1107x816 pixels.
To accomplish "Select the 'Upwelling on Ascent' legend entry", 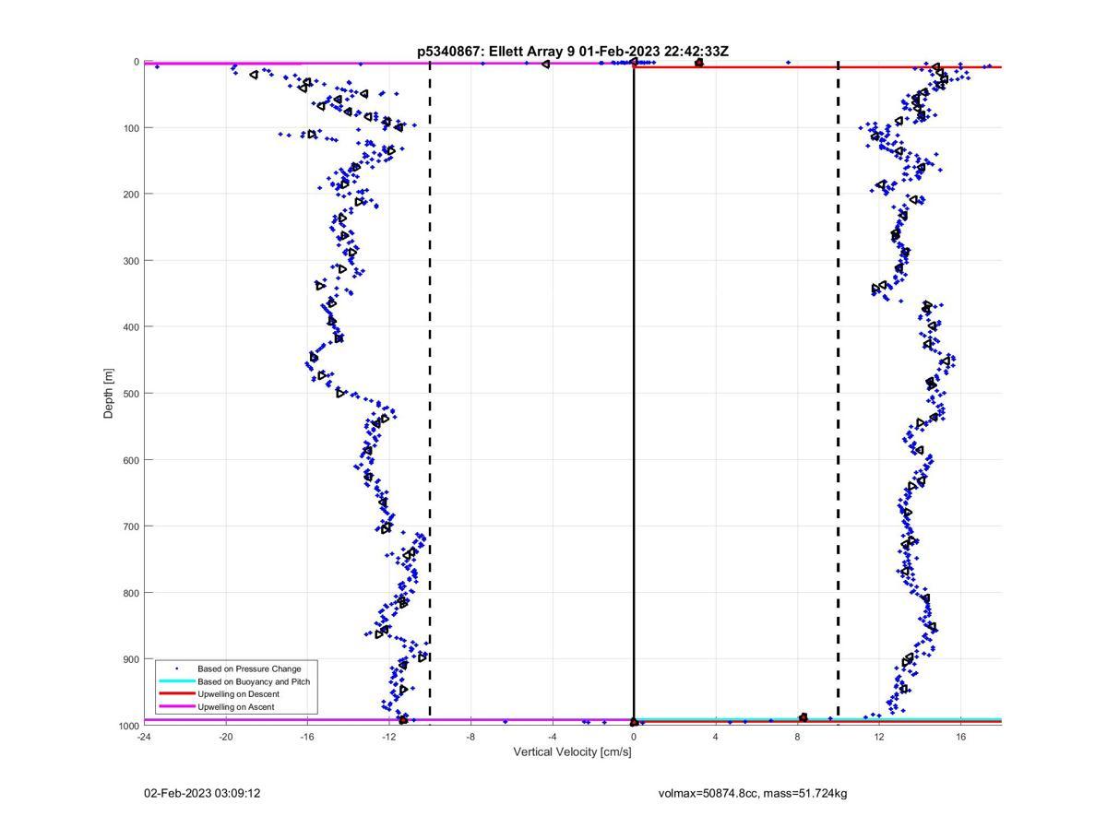I will coord(236,707).
